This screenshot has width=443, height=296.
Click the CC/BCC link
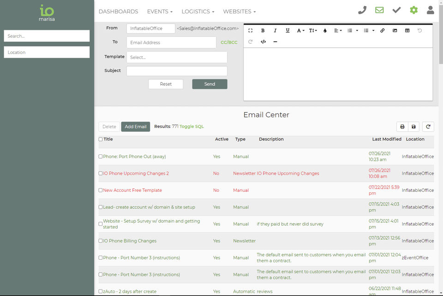229,42
